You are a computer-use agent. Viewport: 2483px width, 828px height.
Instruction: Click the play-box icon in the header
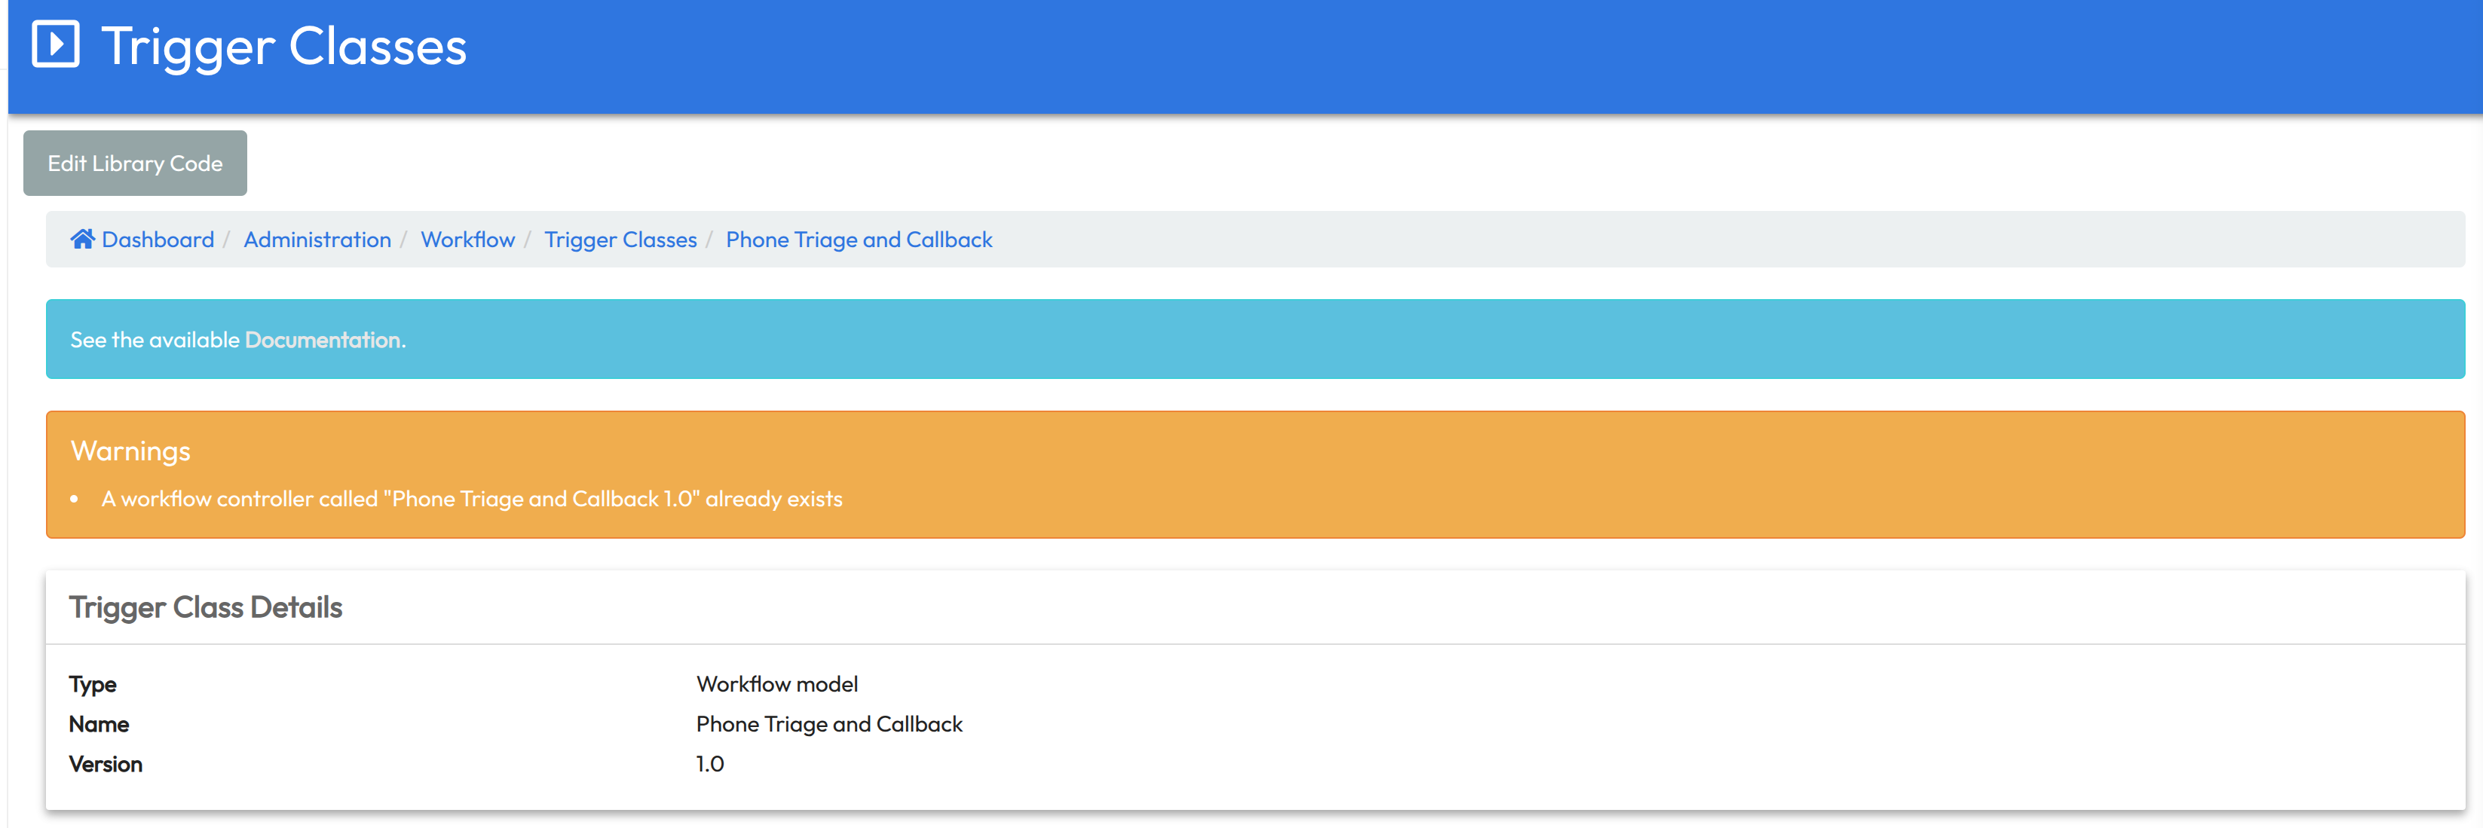coord(56,45)
